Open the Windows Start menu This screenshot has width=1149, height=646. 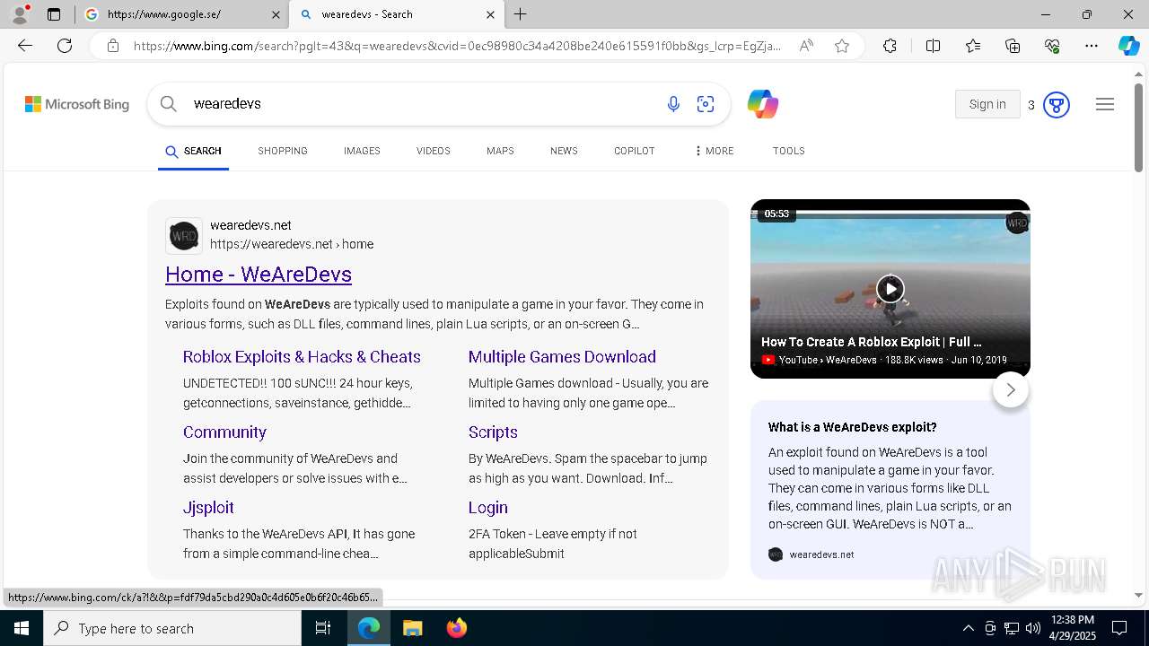22,628
